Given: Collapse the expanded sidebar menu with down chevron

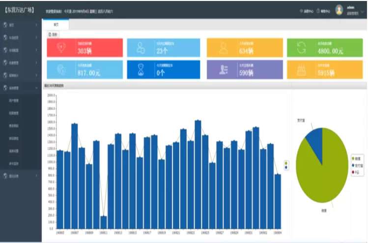Looking at the screenshot, I should 36,88.
